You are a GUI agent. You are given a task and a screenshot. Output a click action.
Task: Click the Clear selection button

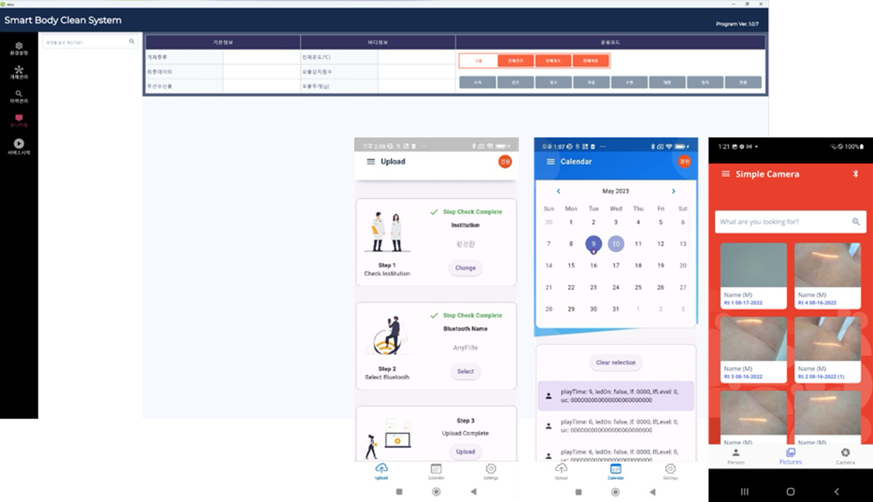(x=615, y=362)
